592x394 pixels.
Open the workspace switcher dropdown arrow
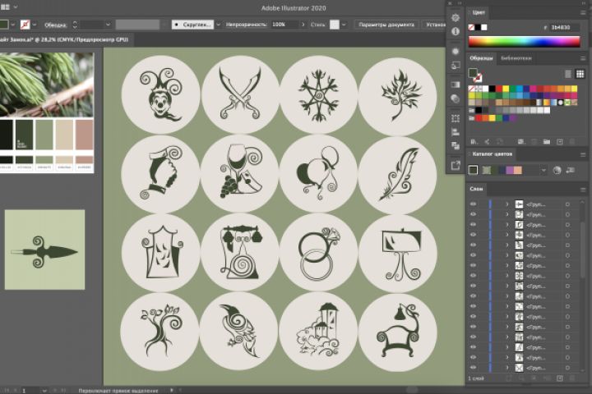click(x=16, y=7)
